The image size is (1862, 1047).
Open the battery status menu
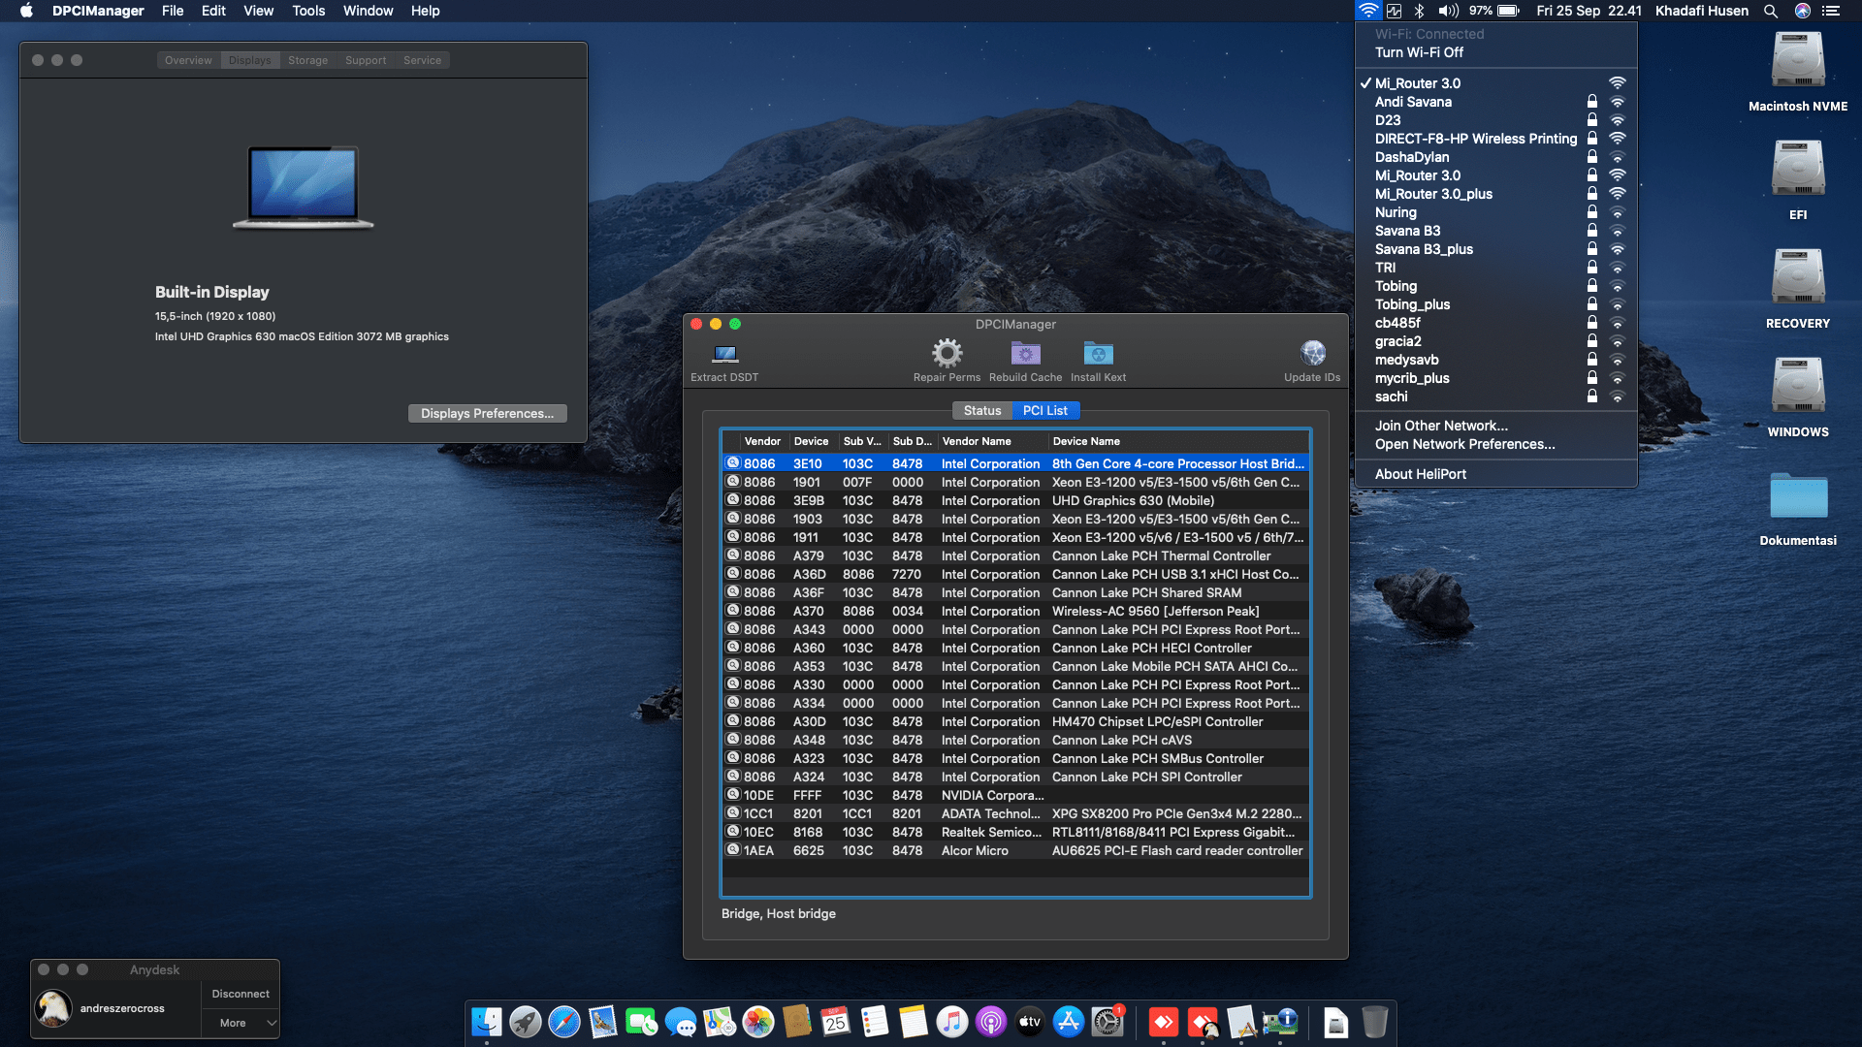coord(1508,11)
